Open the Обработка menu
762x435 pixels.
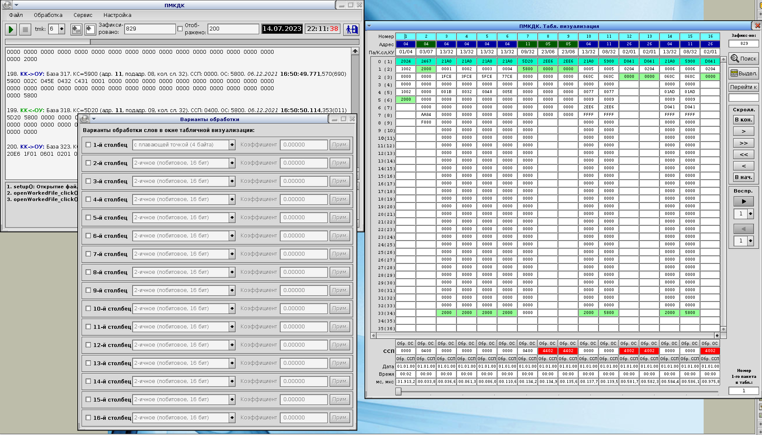[48, 15]
